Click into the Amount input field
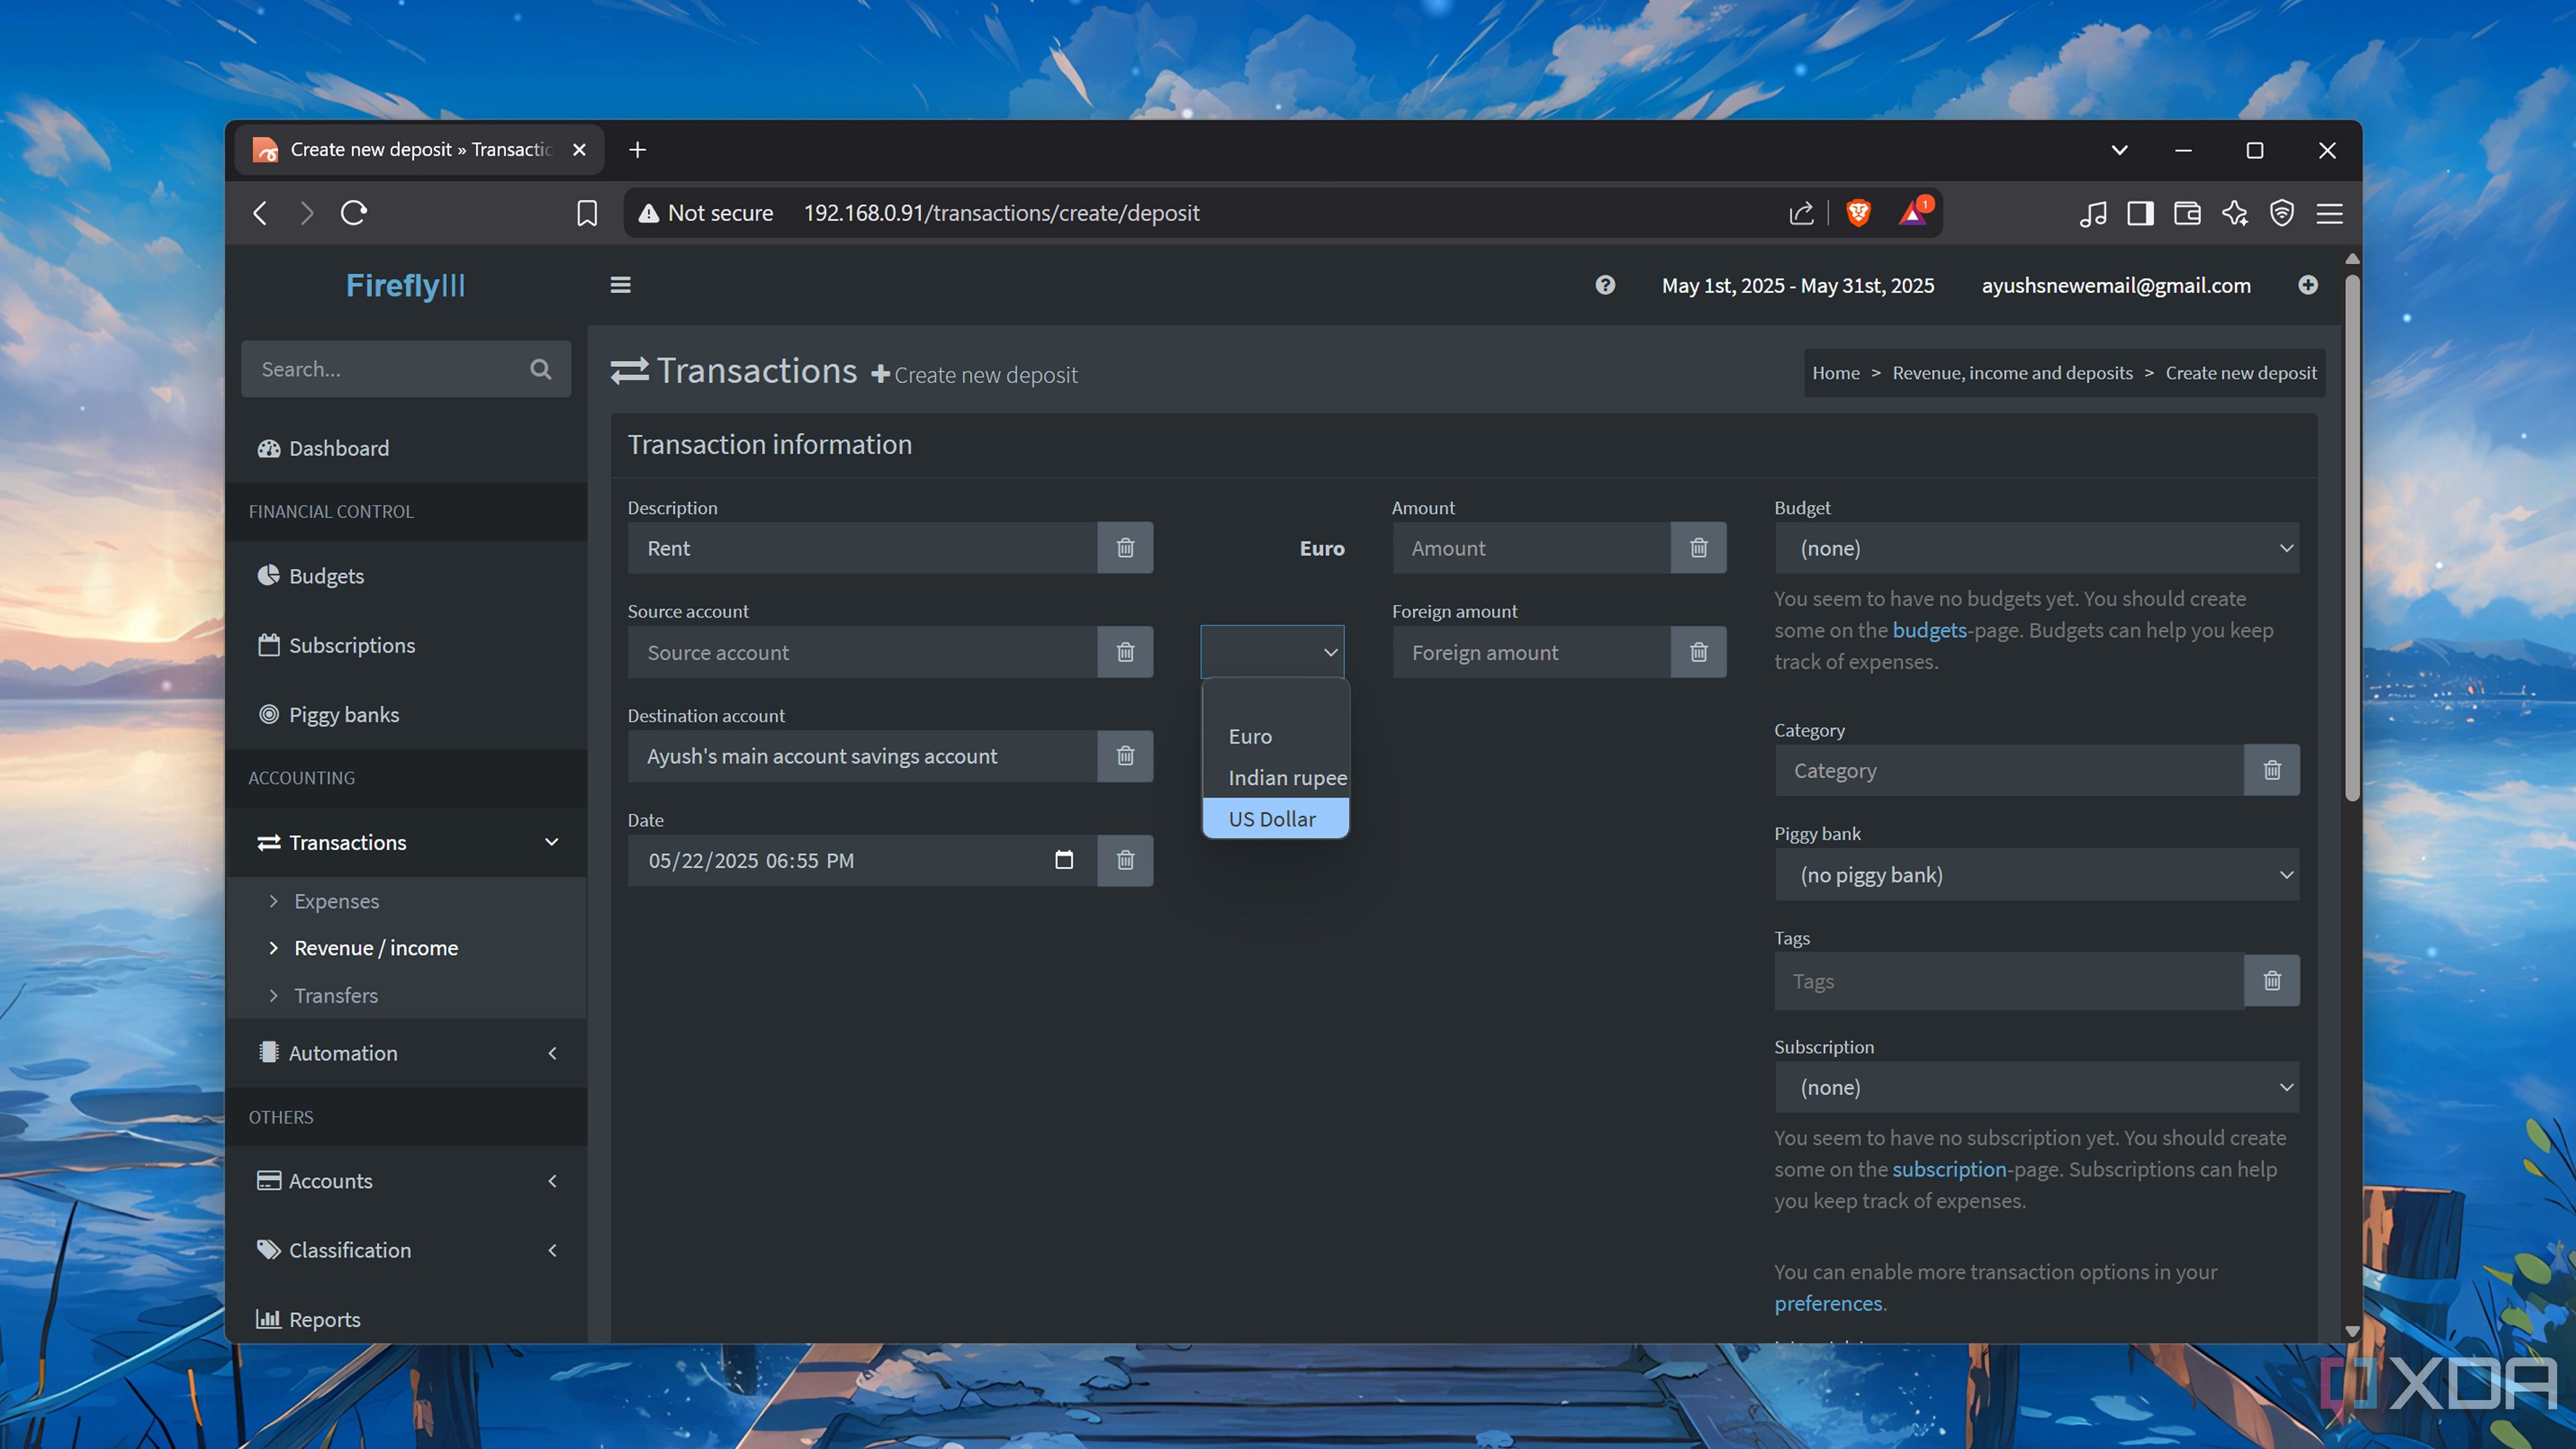 [x=1531, y=548]
